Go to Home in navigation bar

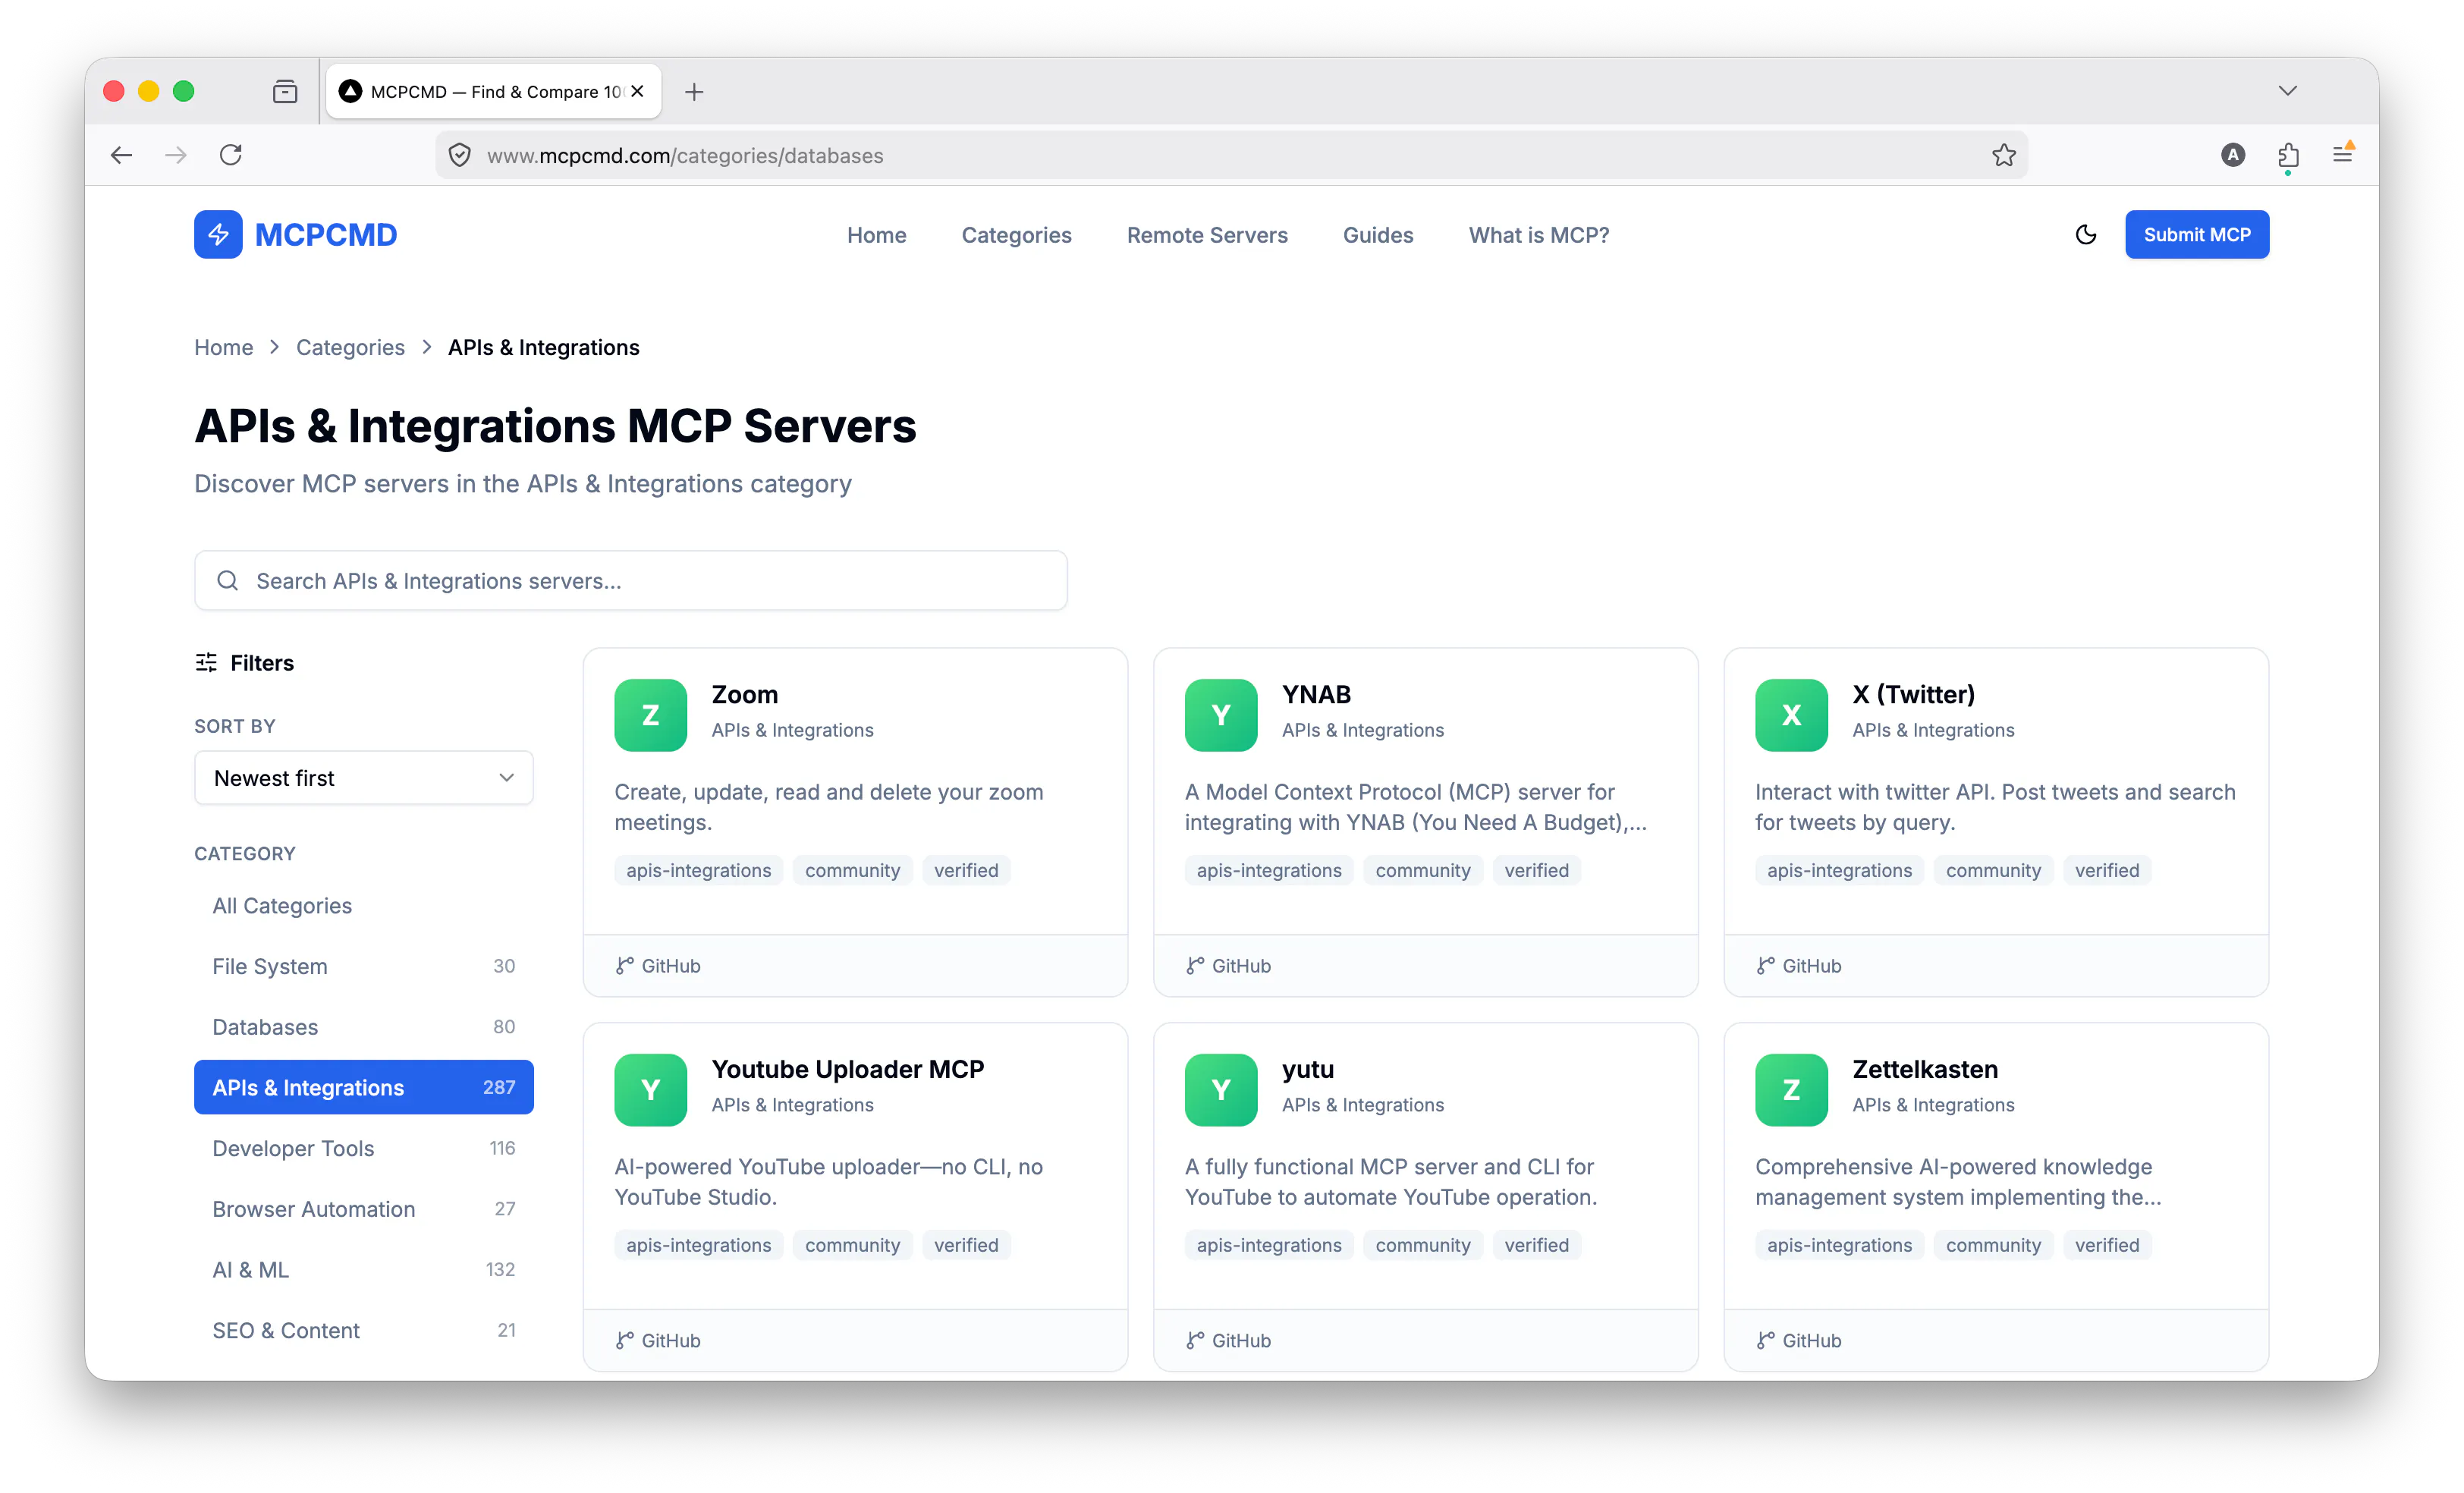pos(876,235)
